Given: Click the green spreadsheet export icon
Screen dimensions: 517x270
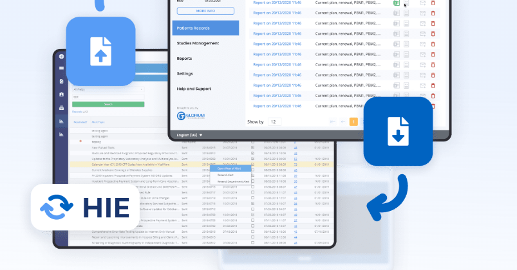Looking at the screenshot, I should pos(397,3).
